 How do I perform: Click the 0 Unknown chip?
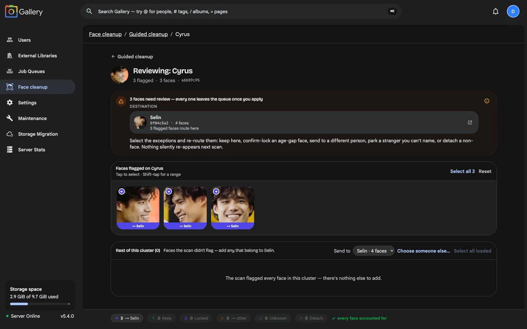273,318
